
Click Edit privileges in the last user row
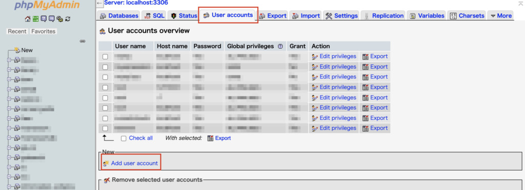tap(338, 128)
